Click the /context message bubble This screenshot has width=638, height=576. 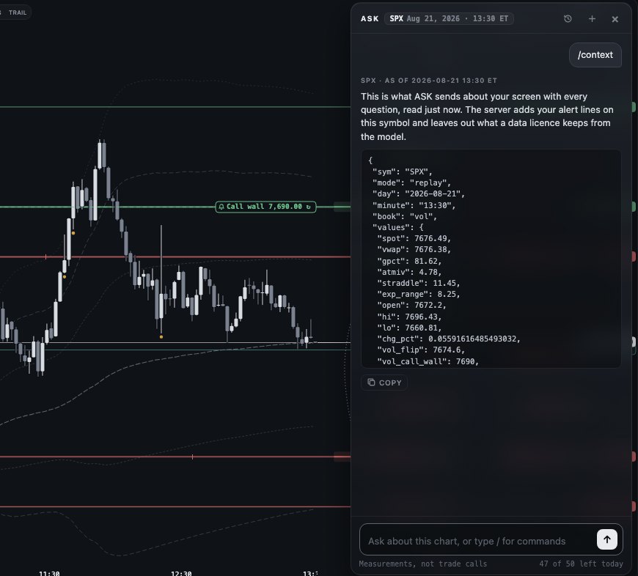(595, 55)
